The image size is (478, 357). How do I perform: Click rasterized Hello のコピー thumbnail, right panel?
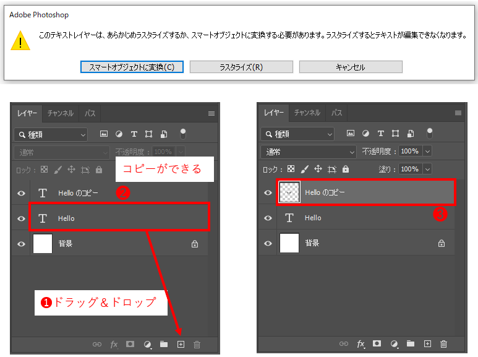(x=289, y=192)
